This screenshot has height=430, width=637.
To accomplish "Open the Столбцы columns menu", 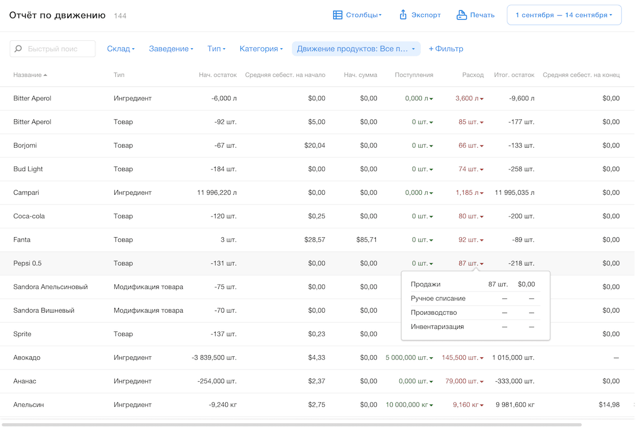I will [357, 15].
